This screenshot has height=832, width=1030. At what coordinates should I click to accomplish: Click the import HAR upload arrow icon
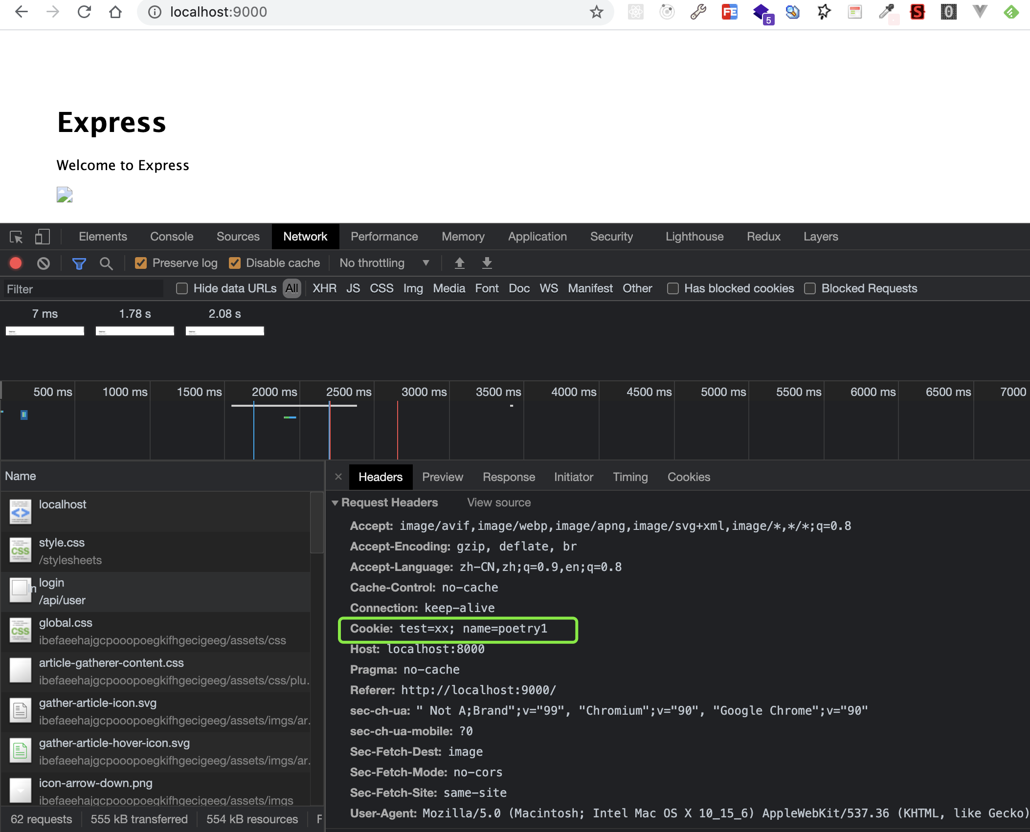point(459,263)
